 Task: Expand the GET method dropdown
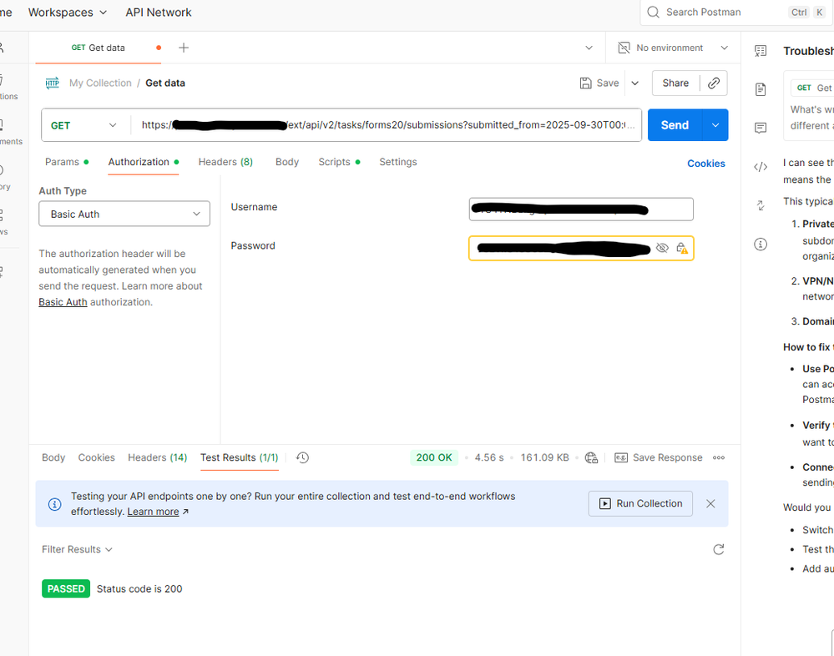pos(85,125)
